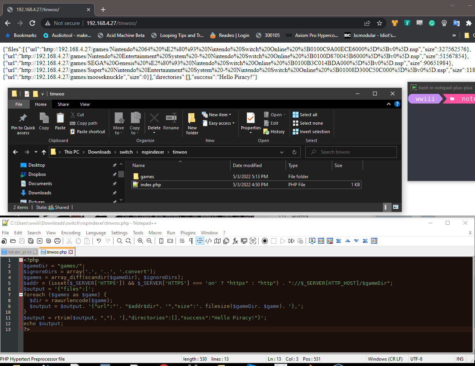Click the Chrome share page icon
The width and height of the screenshot is (475, 366).
click(x=367, y=23)
